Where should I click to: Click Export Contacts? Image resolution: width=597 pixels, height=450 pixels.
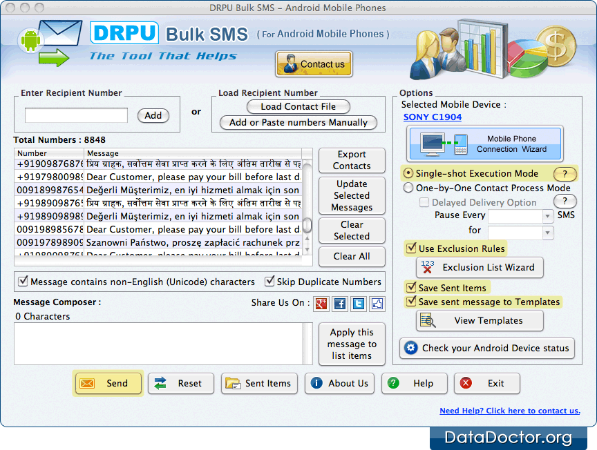pyautogui.click(x=352, y=160)
